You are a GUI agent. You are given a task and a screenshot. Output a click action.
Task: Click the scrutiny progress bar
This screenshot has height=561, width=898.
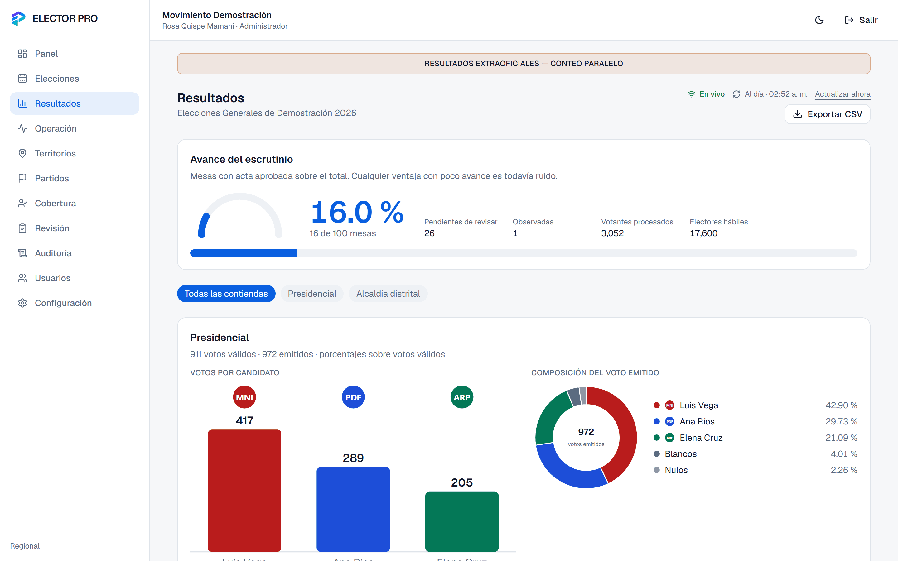pos(524,253)
